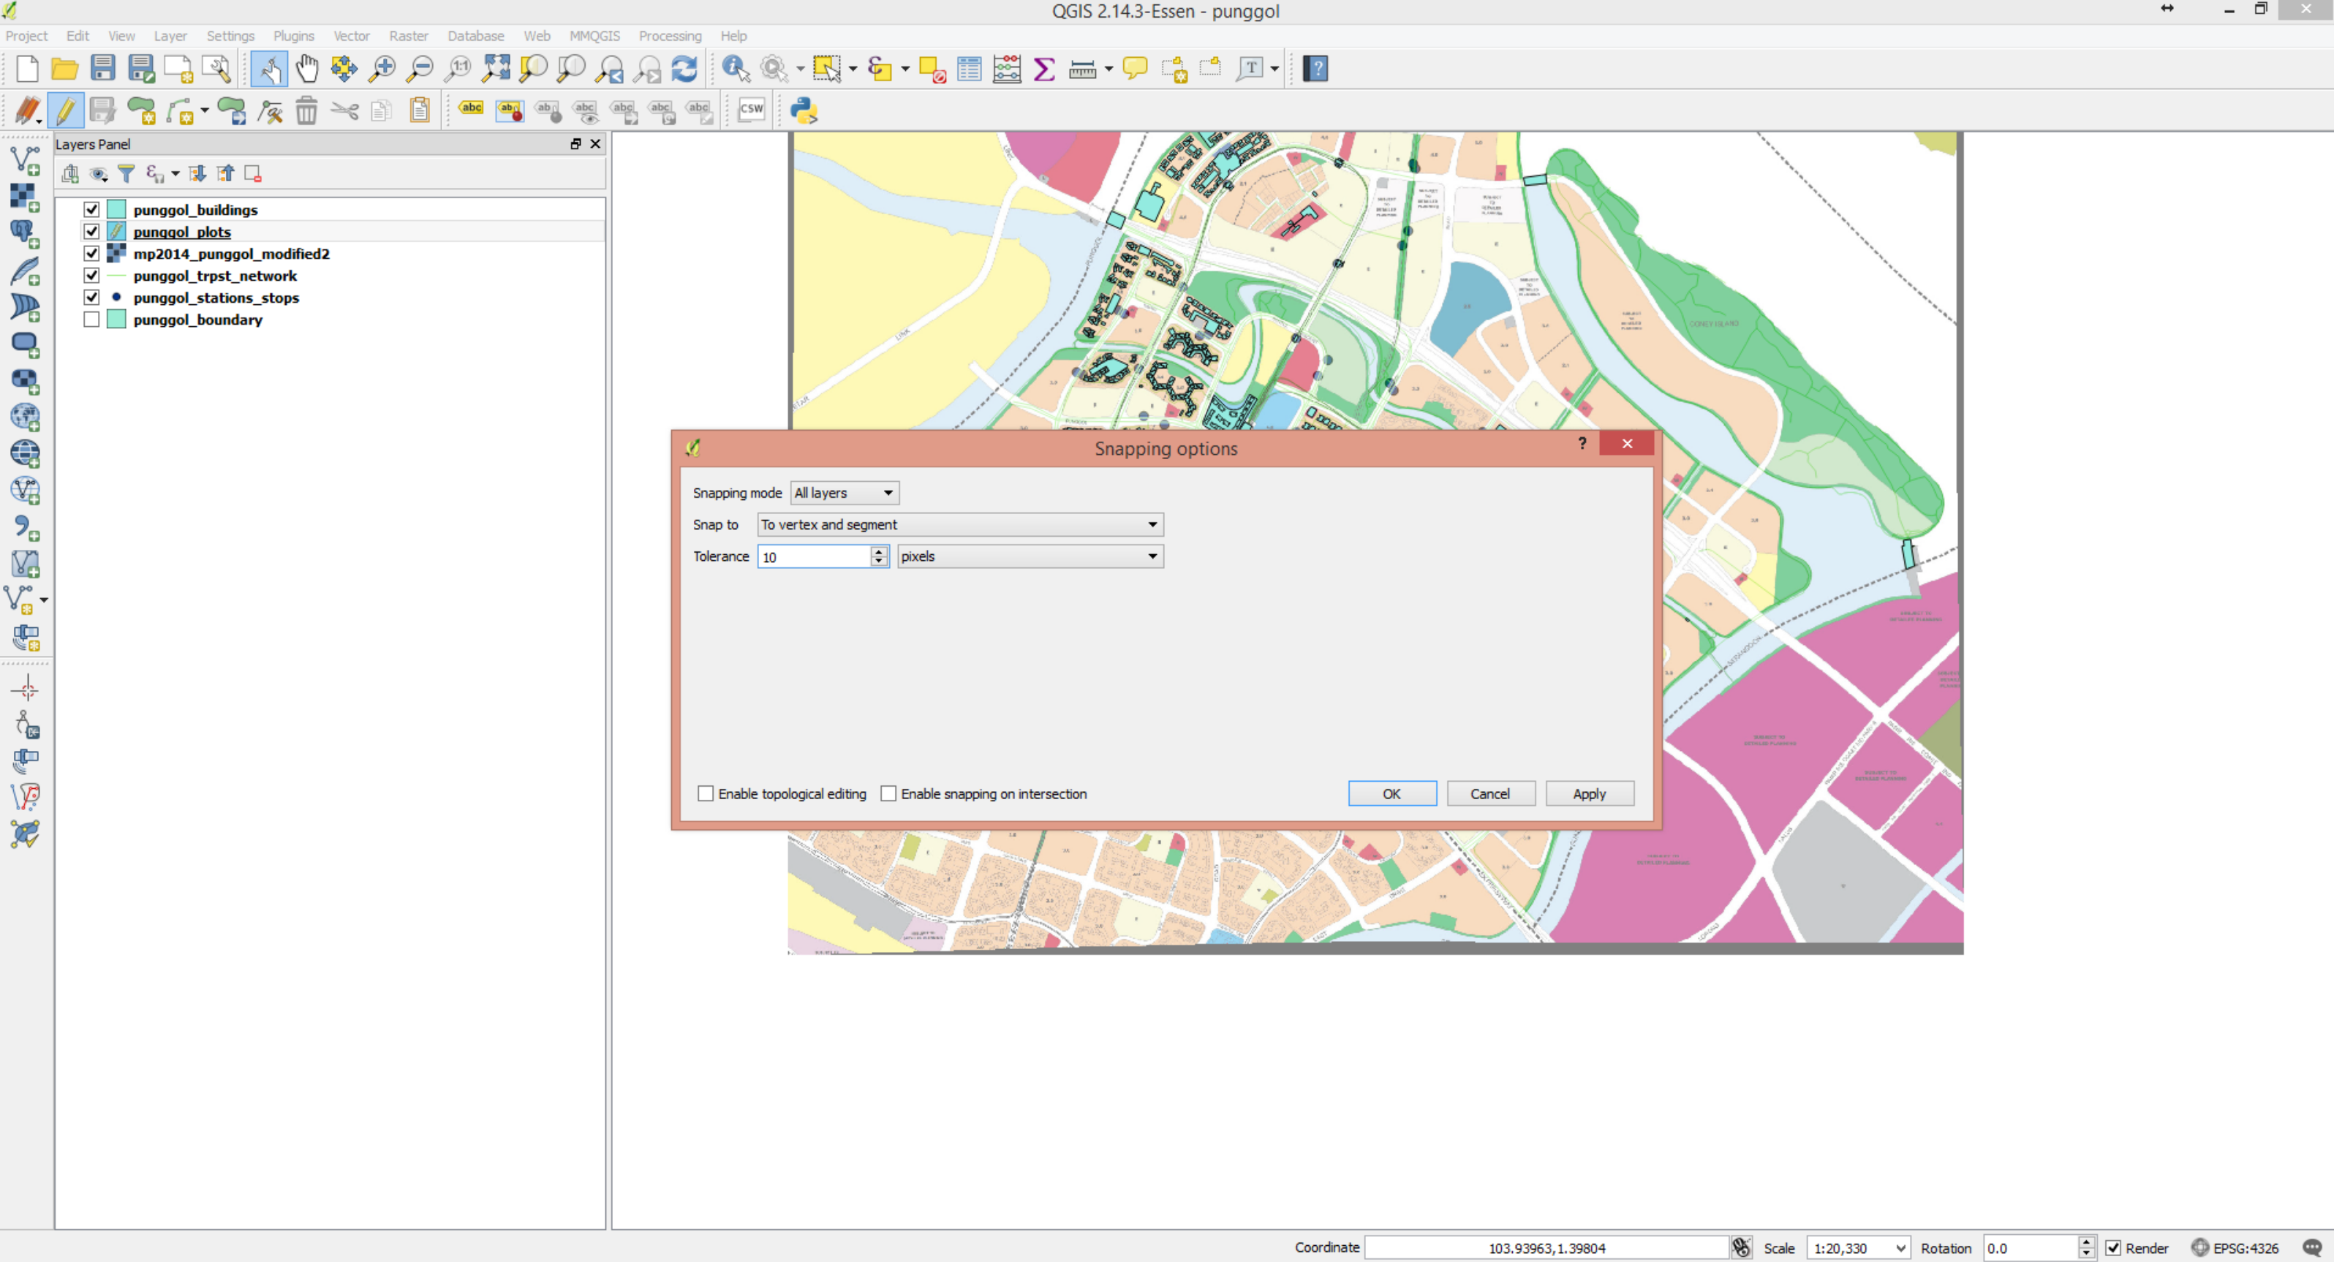
Task: Click the Save Project icon
Action: [x=102, y=68]
